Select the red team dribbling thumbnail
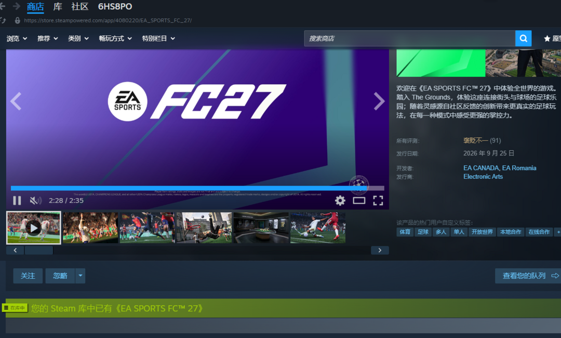 (x=148, y=228)
